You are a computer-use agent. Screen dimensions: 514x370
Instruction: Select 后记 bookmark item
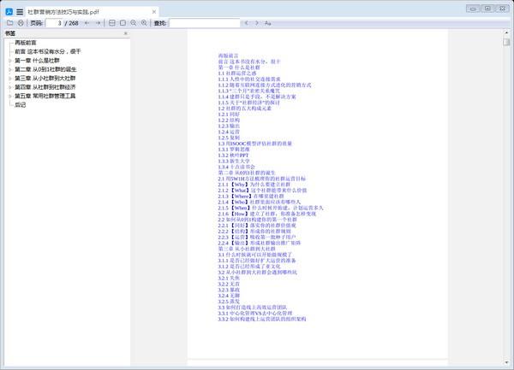[21, 104]
